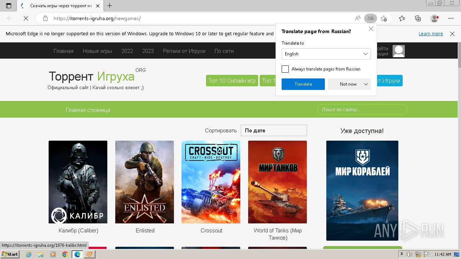The width and height of the screenshot is (461, 259).
Task: Click the Translate button
Action: click(x=303, y=84)
